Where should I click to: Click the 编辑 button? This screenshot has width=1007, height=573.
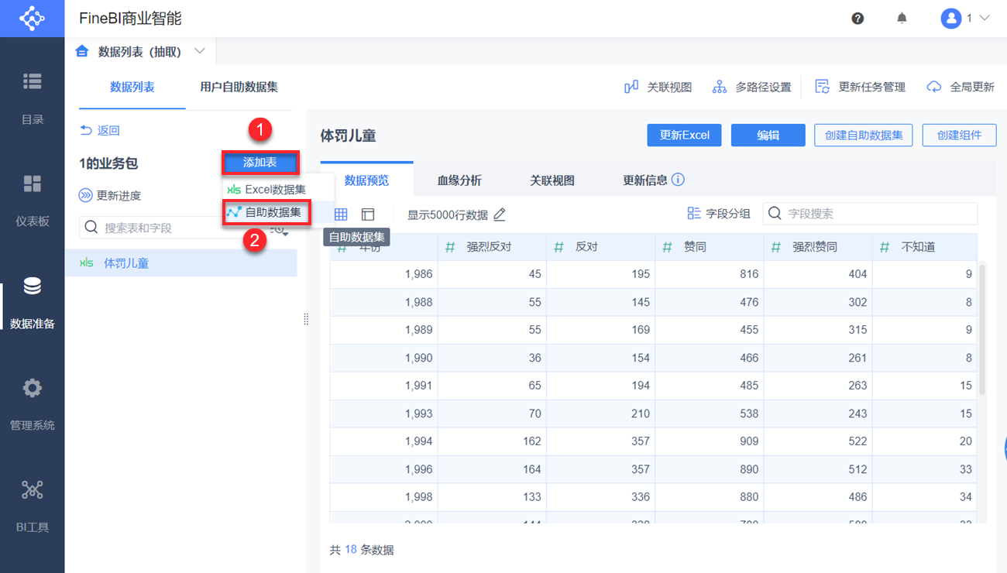(768, 135)
